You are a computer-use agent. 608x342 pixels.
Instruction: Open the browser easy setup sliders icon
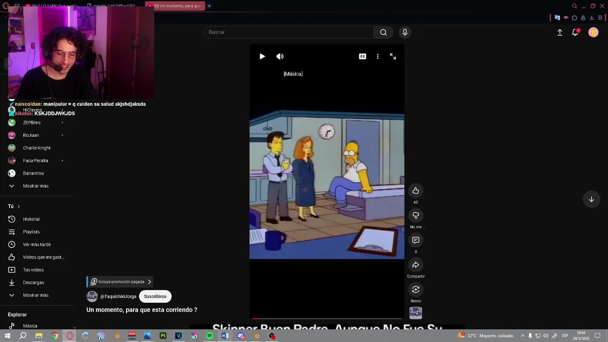[x=600, y=18]
